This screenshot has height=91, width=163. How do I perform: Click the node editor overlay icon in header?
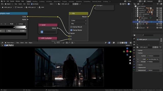point(129,4)
